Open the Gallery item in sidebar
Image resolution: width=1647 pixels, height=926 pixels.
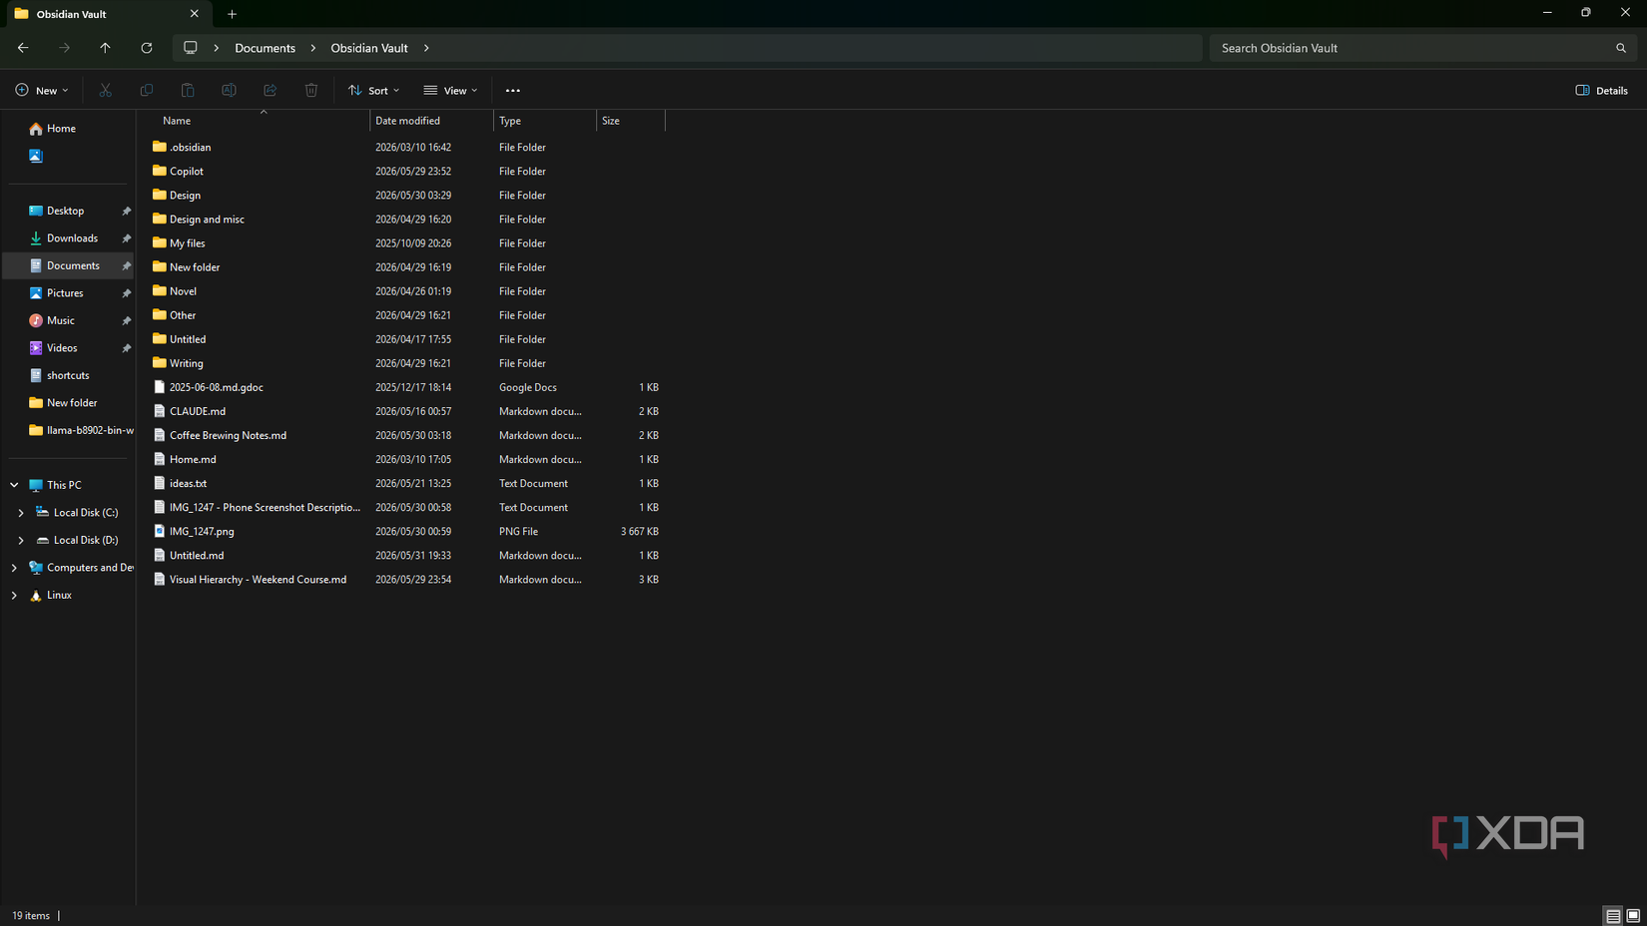[x=36, y=156]
